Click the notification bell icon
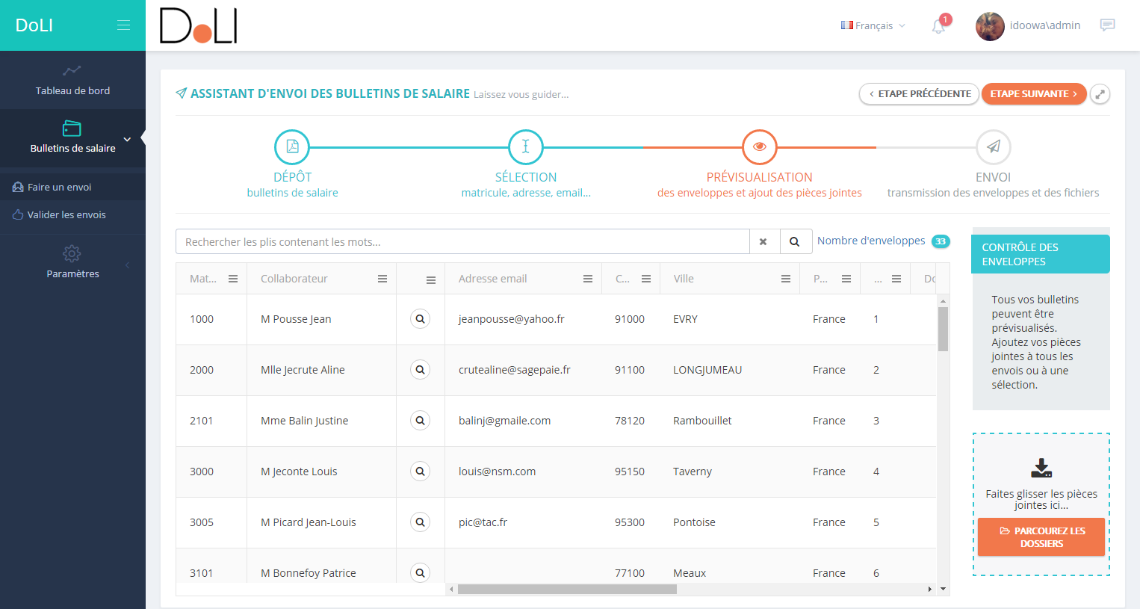The width and height of the screenshot is (1140, 609). [x=938, y=26]
